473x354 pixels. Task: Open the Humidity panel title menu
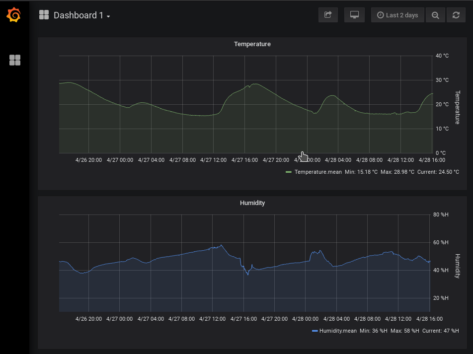coord(252,203)
